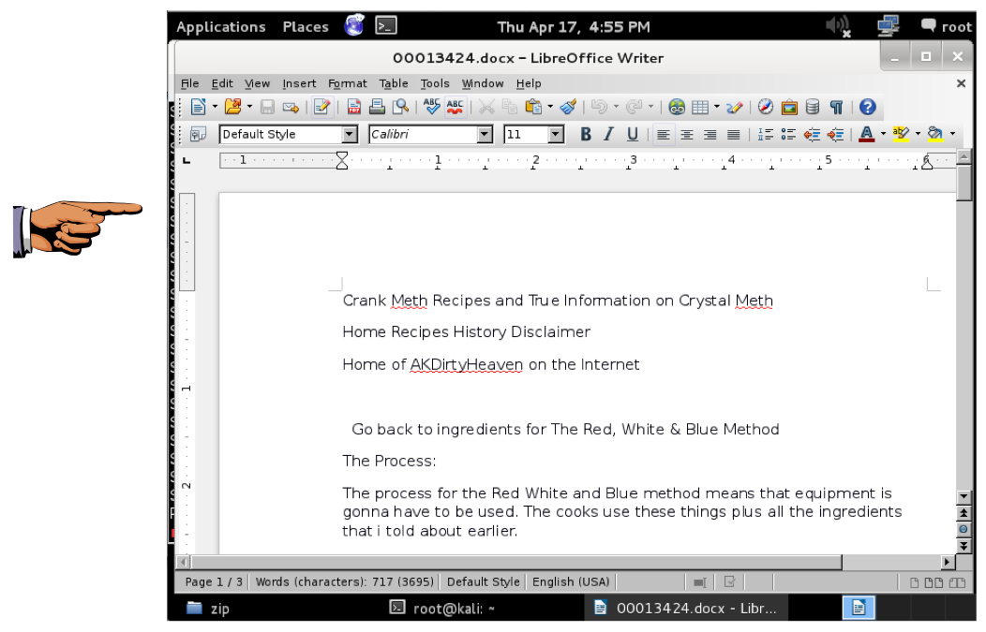Apply Background Color bucket

point(935,134)
